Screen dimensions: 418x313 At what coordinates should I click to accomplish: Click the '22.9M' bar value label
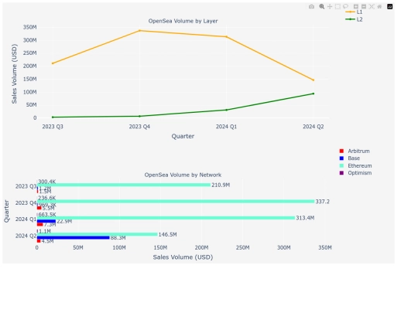64,222
